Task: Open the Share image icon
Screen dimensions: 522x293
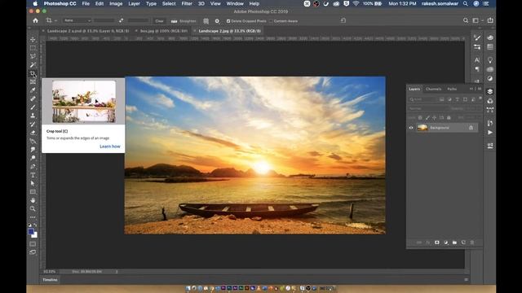Action: (490, 20)
